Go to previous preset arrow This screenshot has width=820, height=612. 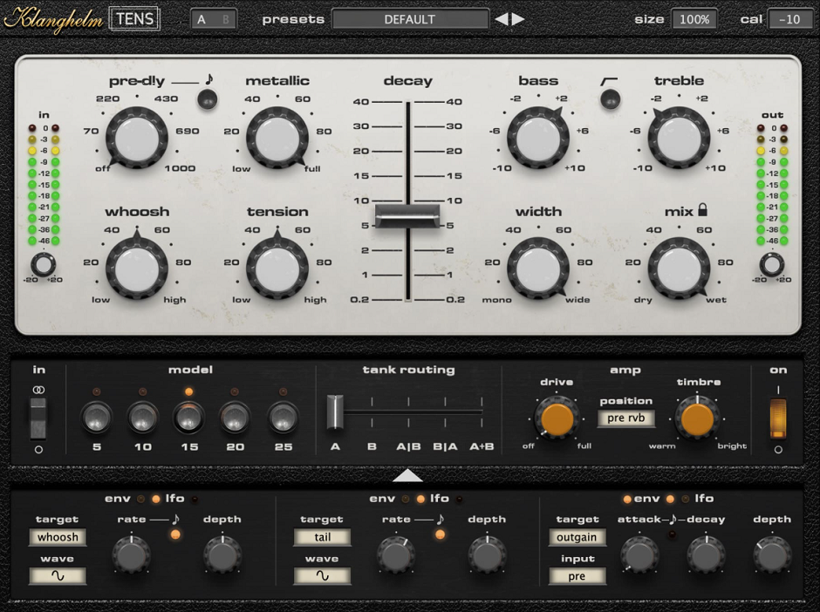[501, 19]
